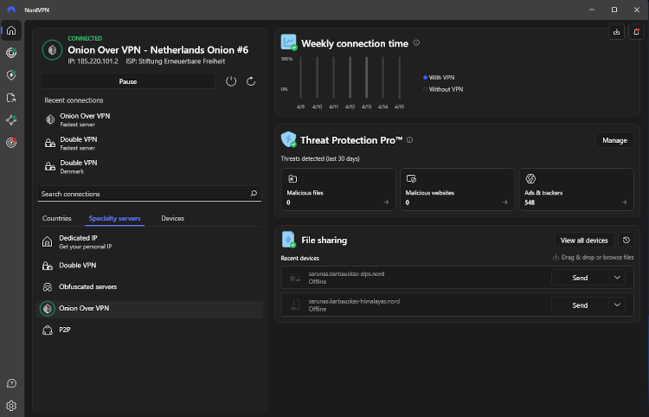Click Drag & drop or browse files link
Viewport: 649px width, 417px height.
[x=593, y=257]
